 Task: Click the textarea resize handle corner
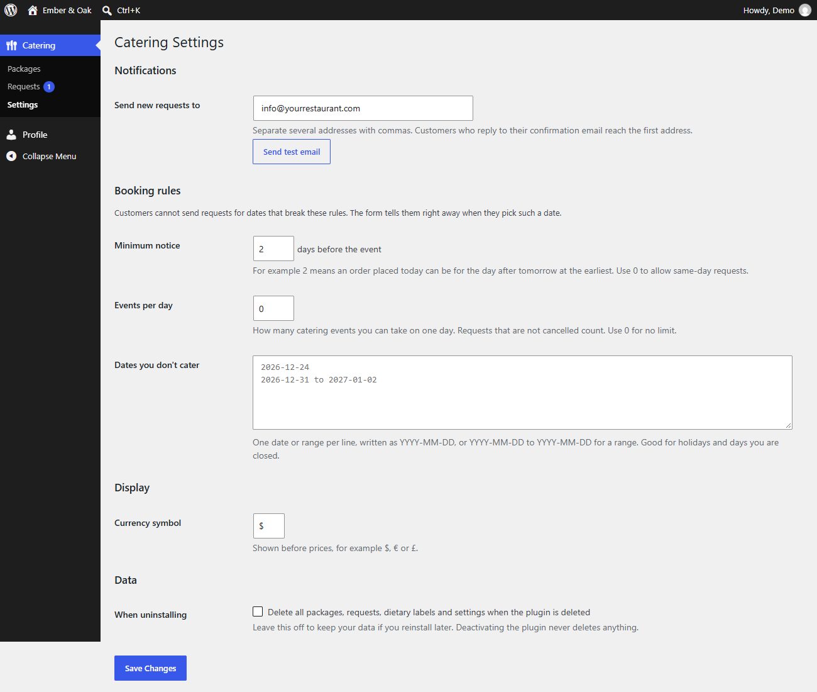click(788, 425)
